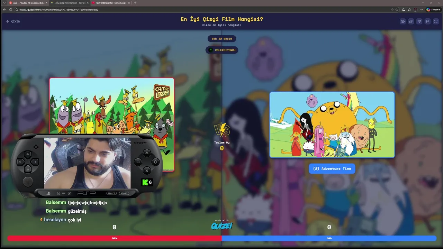Open the KOLEKSIYONCU badge

pos(222,50)
